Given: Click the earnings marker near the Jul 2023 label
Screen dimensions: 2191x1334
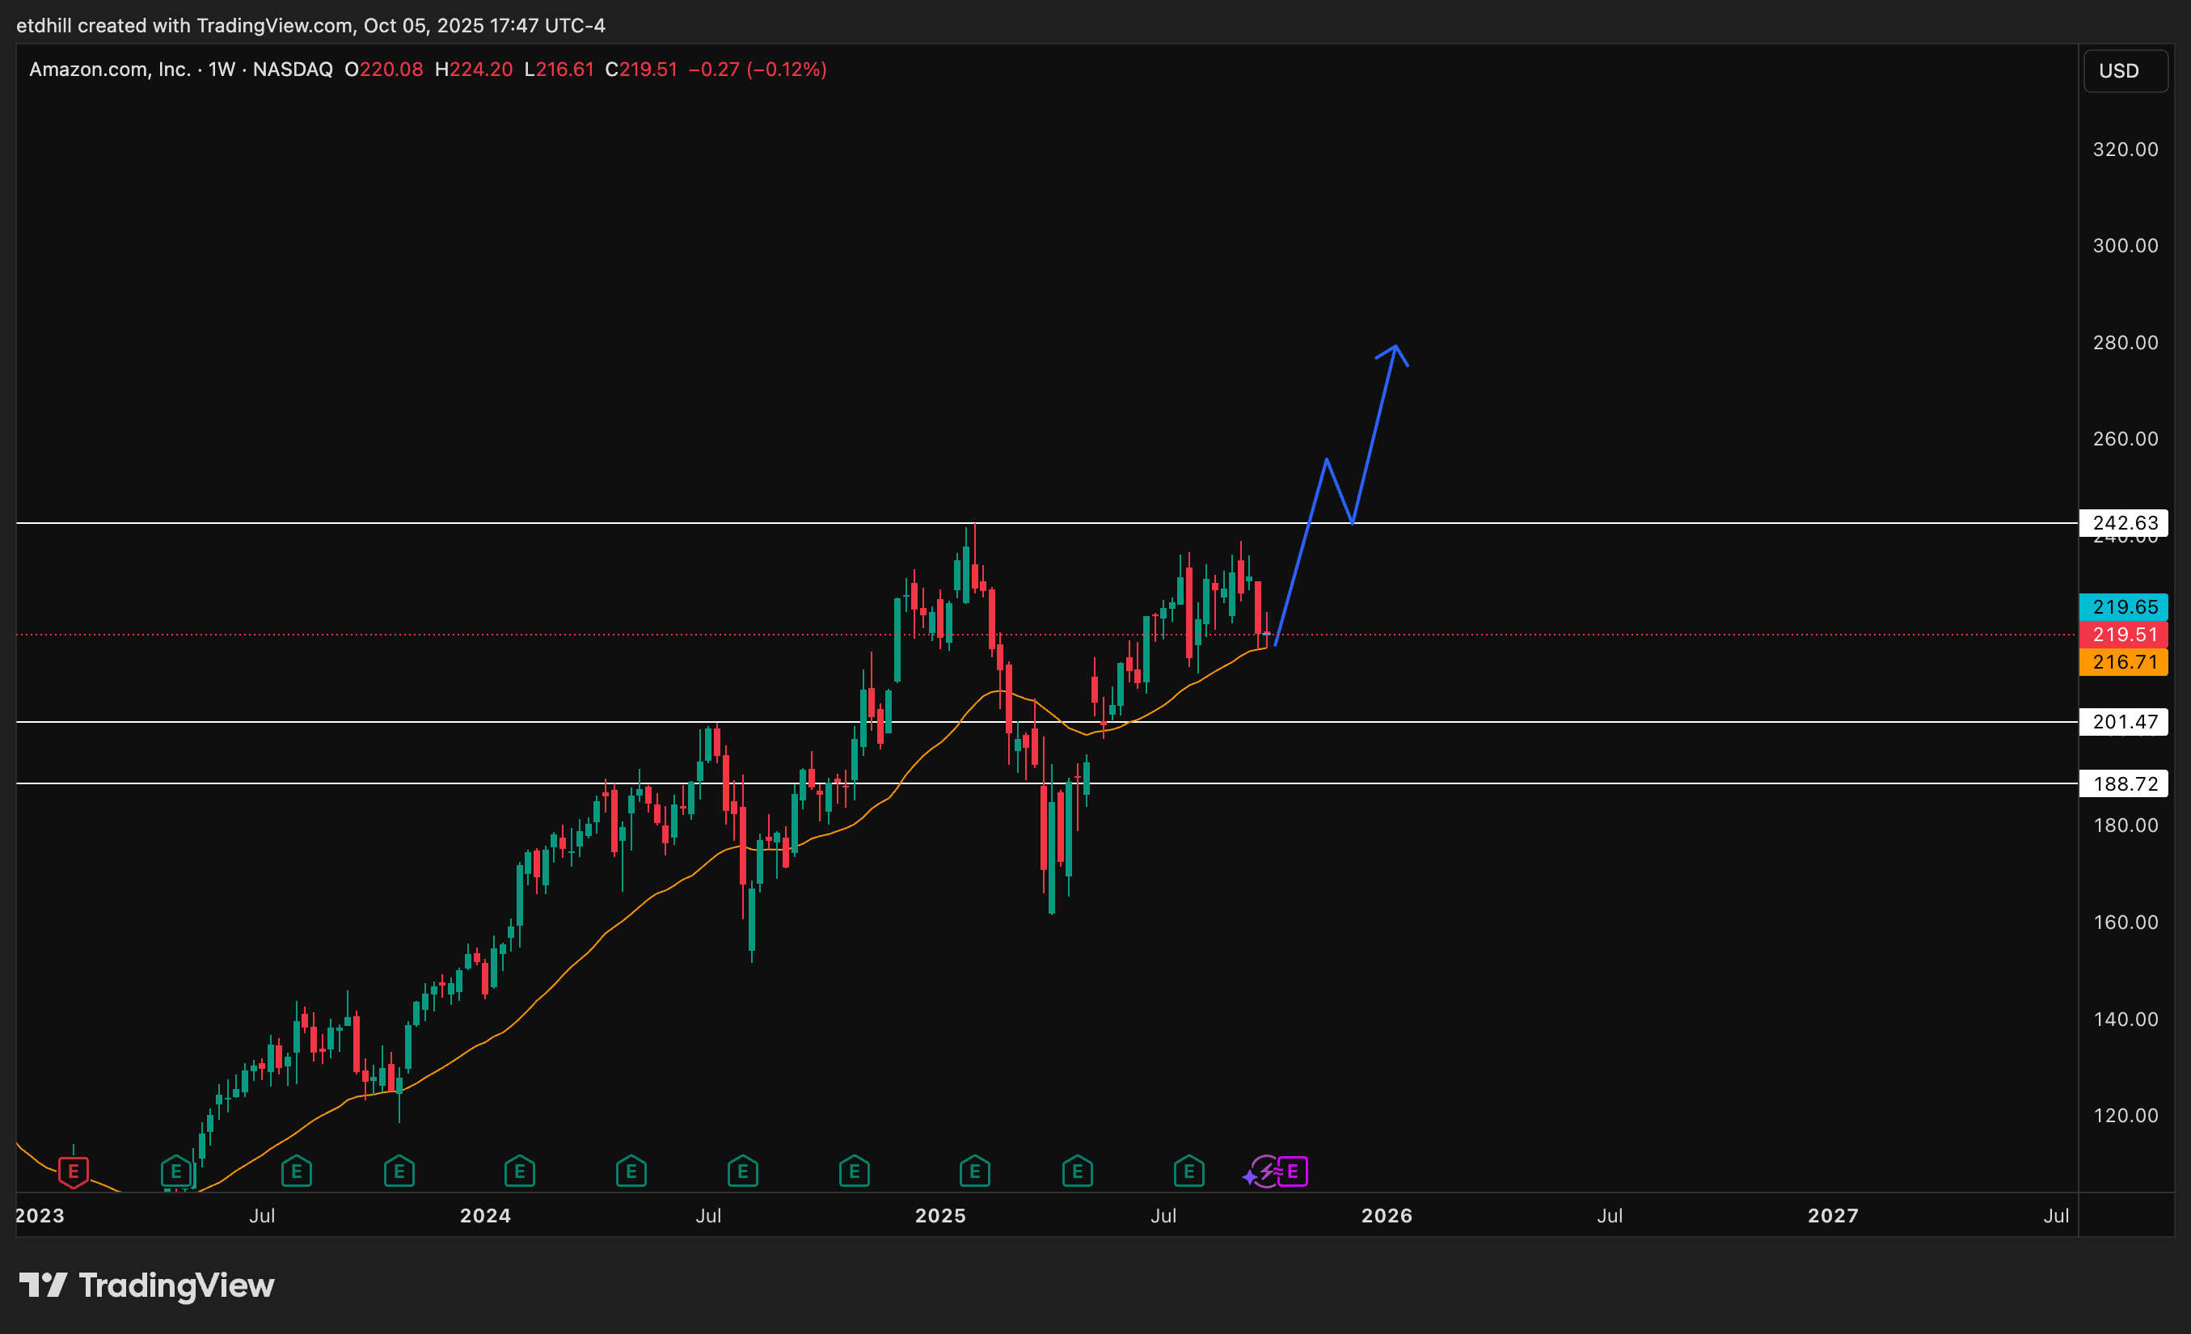Looking at the screenshot, I should [296, 1171].
